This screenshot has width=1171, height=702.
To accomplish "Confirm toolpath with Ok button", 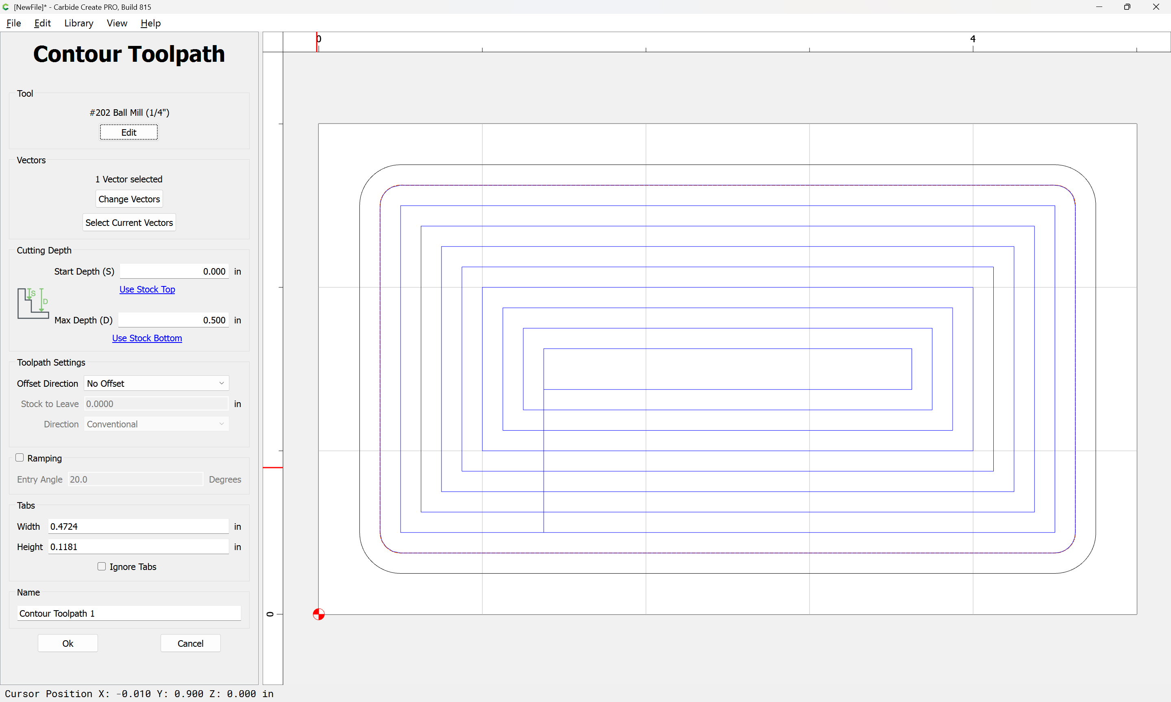I will [x=67, y=643].
